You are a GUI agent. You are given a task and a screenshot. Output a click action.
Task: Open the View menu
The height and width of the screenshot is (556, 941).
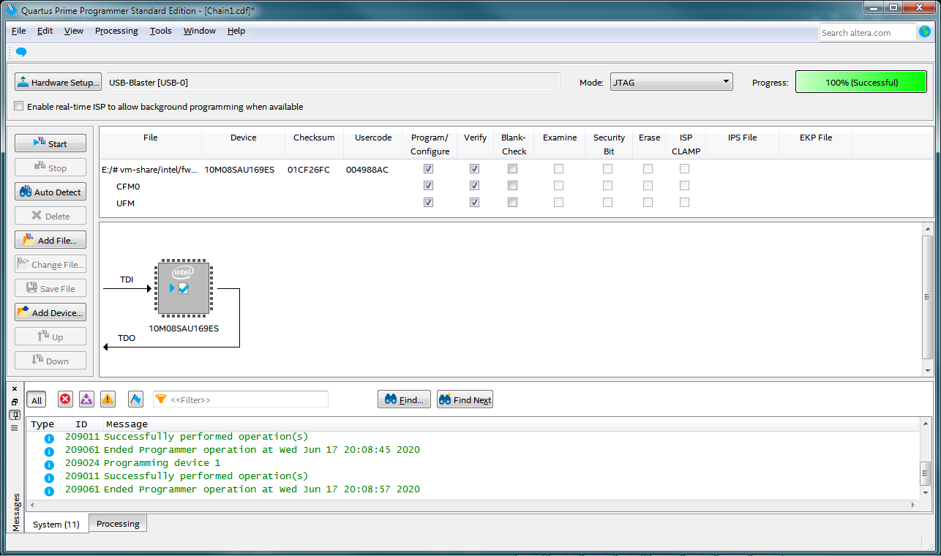pyautogui.click(x=74, y=31)
